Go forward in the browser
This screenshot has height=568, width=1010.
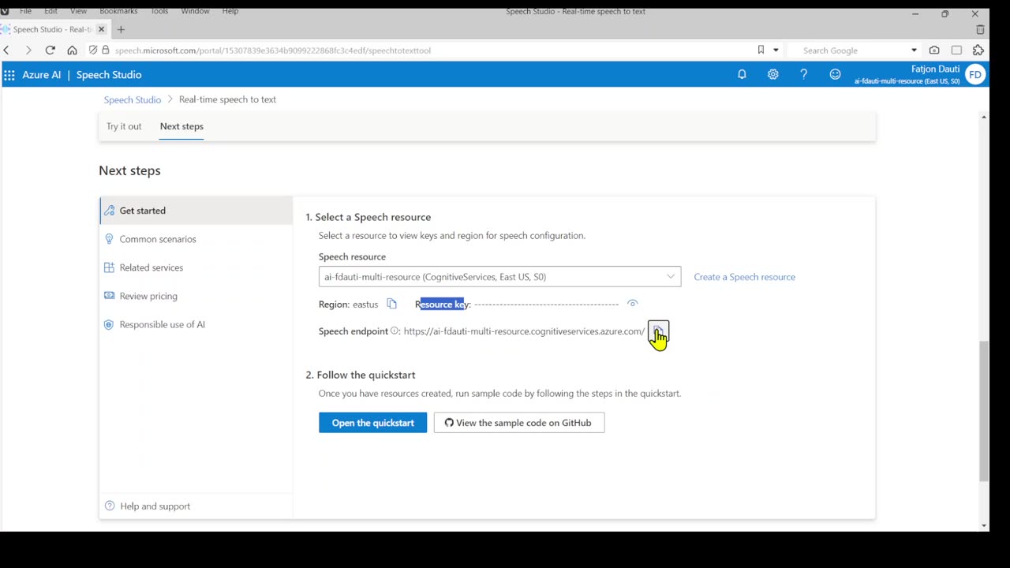click(28, 50)
